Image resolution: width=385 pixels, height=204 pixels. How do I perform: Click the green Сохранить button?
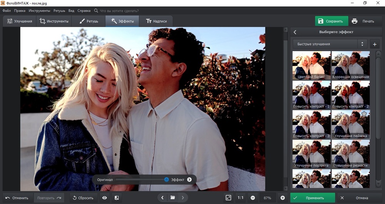click(x=331, y=21)
